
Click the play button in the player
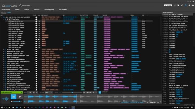pyautogui.click(x=20, y=97)
